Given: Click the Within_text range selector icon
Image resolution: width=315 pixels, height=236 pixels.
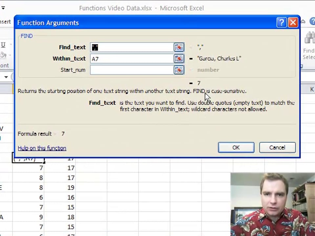Looking at the screenshot, I should [179, 59].
